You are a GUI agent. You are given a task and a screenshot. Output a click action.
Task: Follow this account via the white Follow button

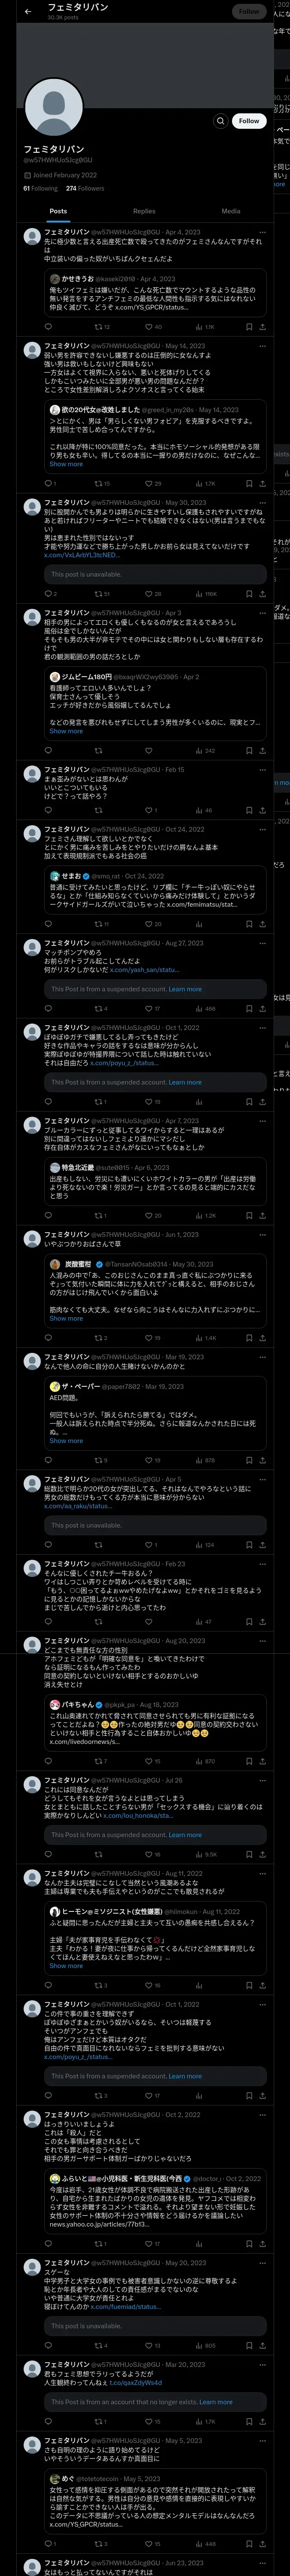tap(249, 121)
